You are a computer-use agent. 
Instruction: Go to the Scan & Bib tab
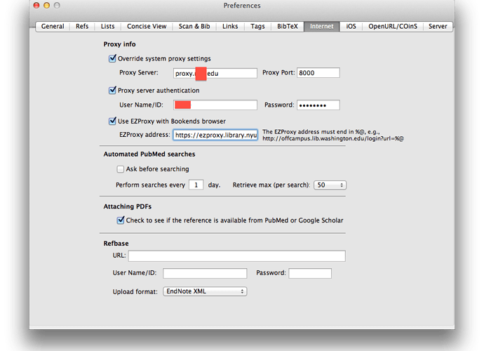click(195, 27)
